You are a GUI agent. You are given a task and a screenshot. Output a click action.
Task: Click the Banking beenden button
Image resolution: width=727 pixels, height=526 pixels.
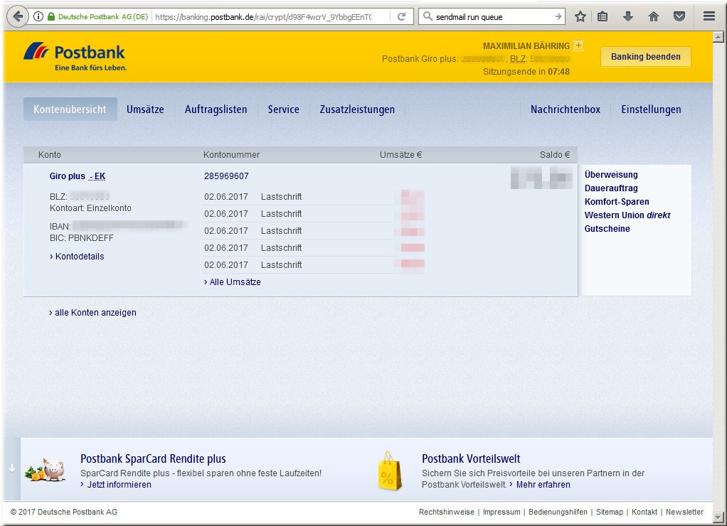[x=645, y=57]
